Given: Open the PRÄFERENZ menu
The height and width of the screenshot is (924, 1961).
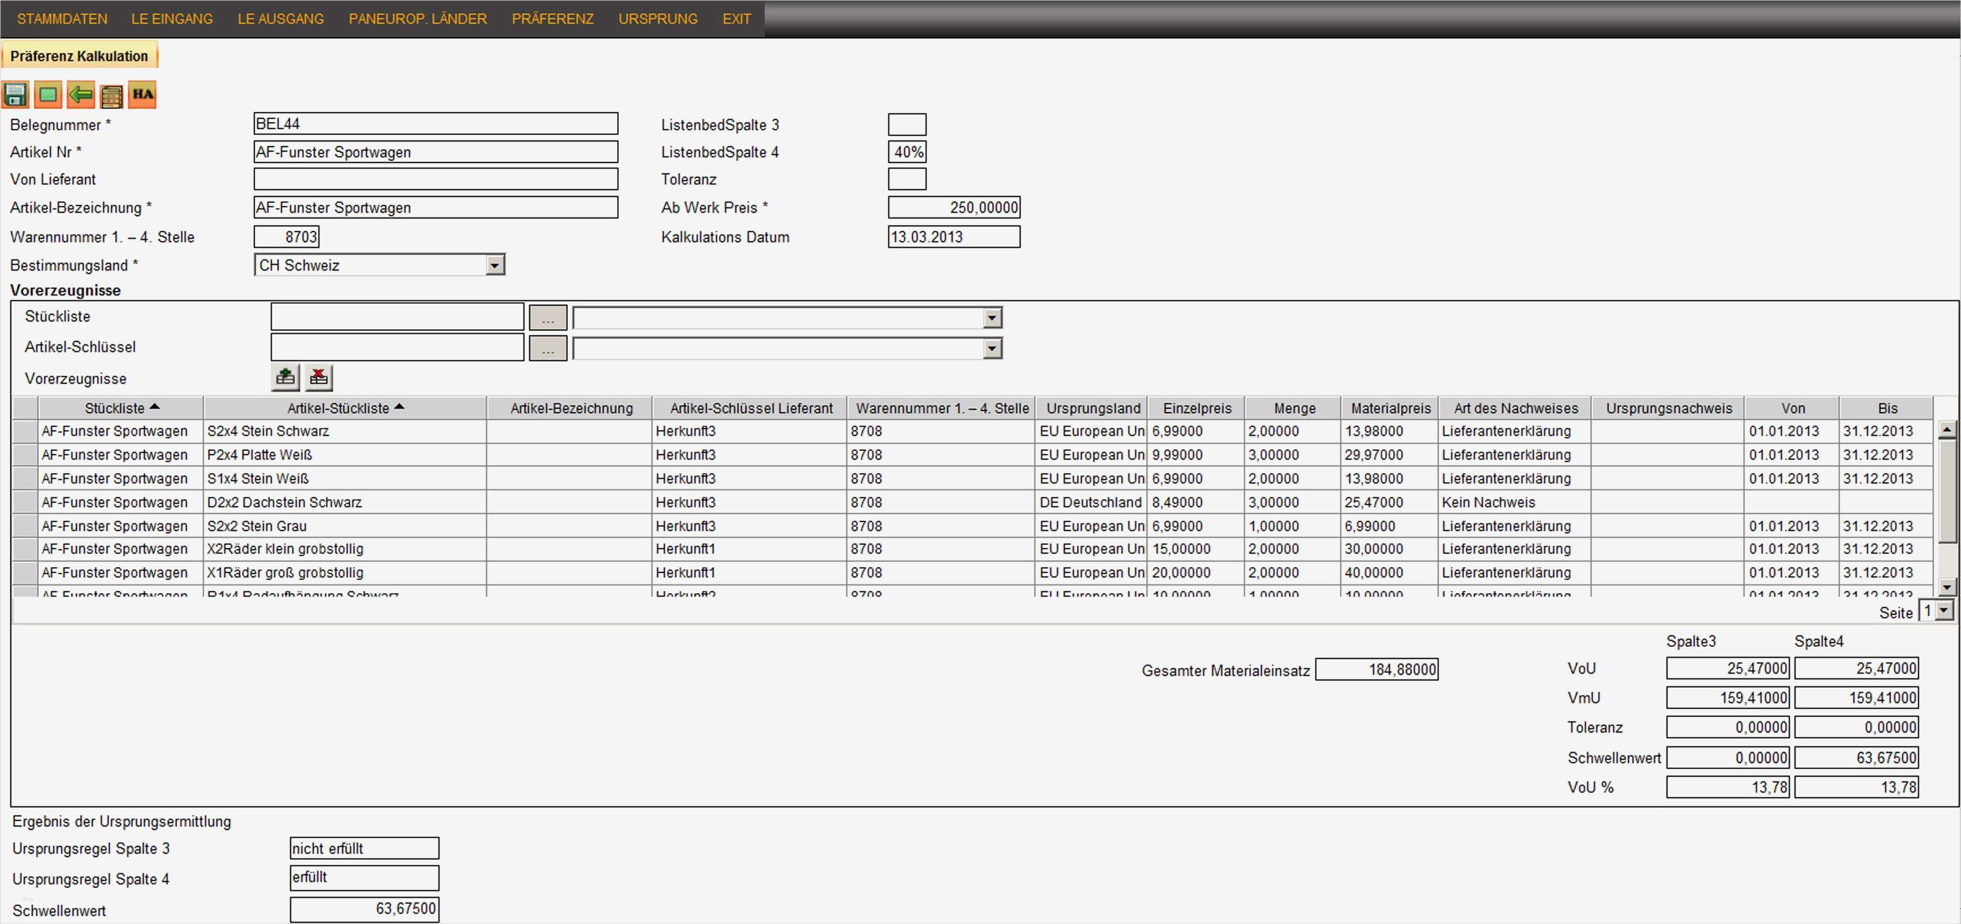Looking at the screenshot, I should (552, 18).
